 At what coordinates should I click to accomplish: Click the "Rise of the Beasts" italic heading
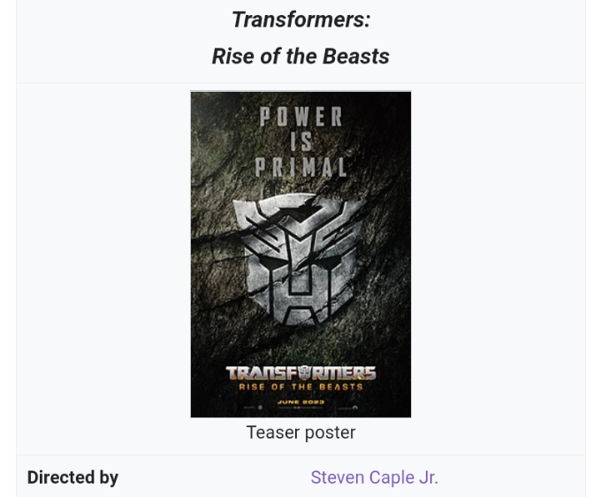300,56
